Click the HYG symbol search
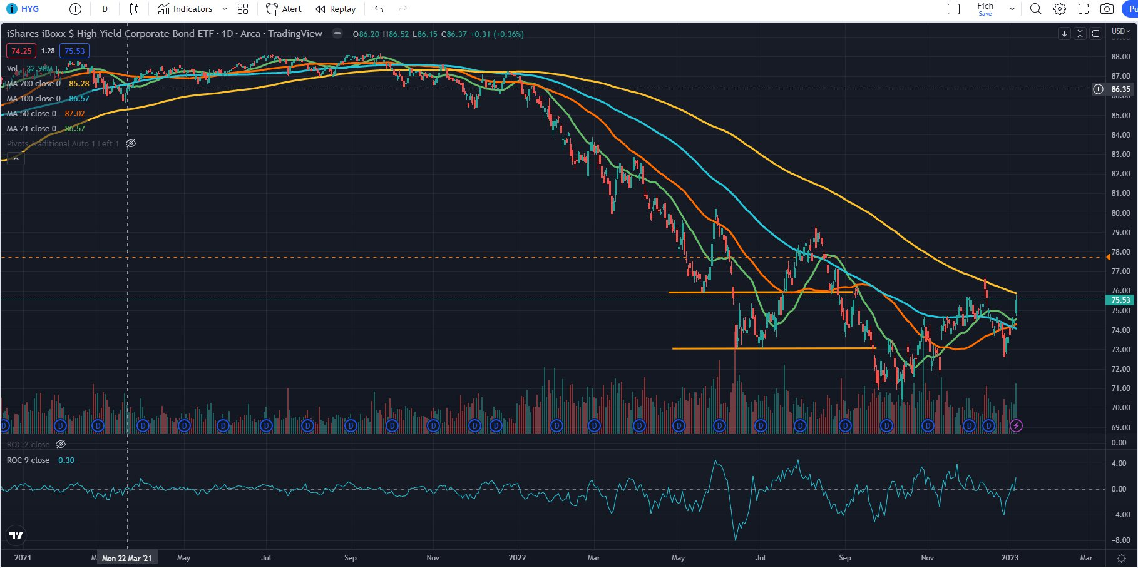The width and height of the screenshot is (1138, 568). [x=23, y=9]
